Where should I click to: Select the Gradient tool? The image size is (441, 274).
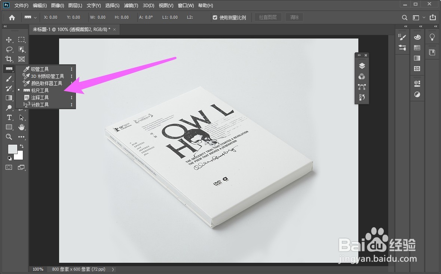pyautogui.click(x=9, y=98)
